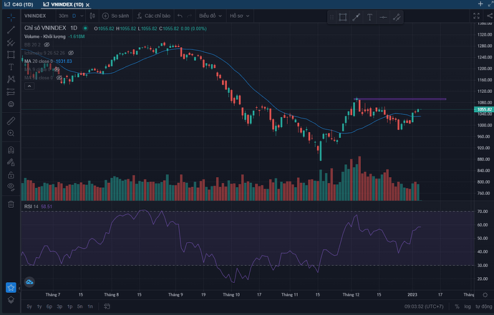Click the trash icon to remove drawings
The width and height of the screenshot is (494, 315).
point(11,204)
